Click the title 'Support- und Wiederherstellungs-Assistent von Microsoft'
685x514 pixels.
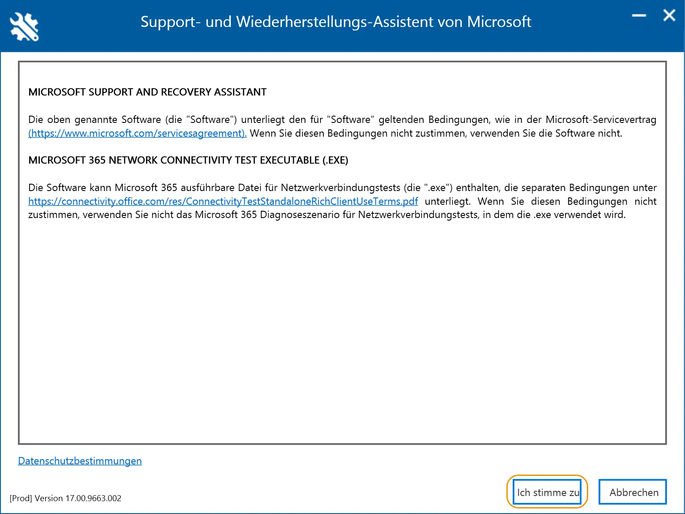[336, 21]
